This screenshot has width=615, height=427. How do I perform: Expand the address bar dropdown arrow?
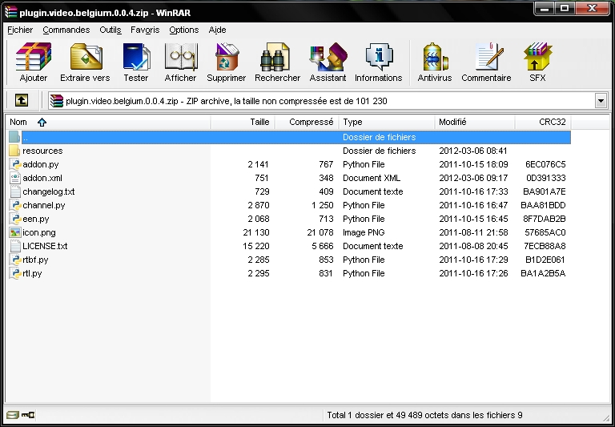tap(601, 101)
